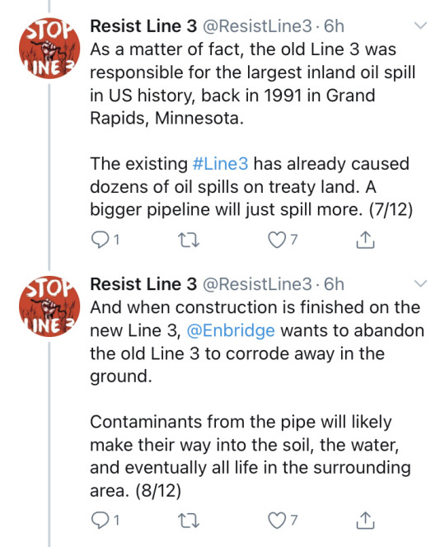Open second tweet via its 6h timestamp
The width and height of the screenshot is (445, 547).
[x=334, y=284]
